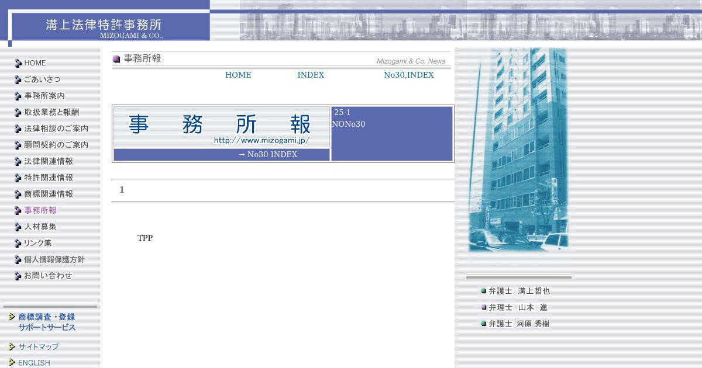Open 顧問契約のご案内 page
Screen dimensions: 702x368
click(56, 145)
